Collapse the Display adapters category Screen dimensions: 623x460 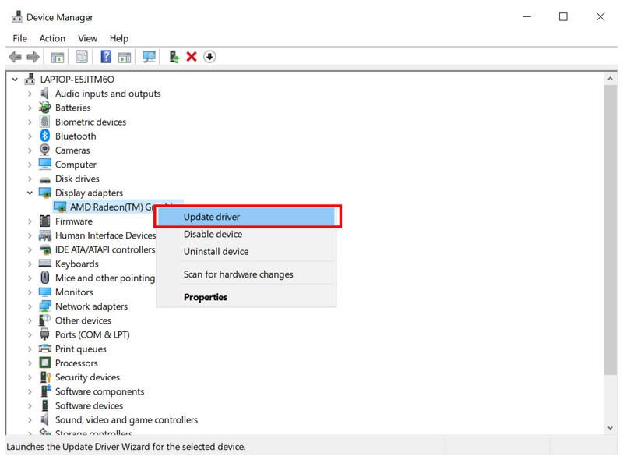pos(30,193)
